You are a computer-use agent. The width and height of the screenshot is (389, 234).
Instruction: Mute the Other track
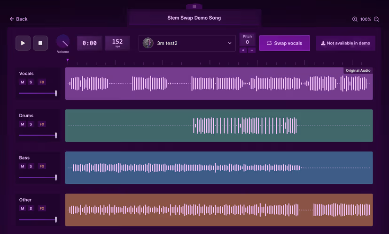point(23,209)
